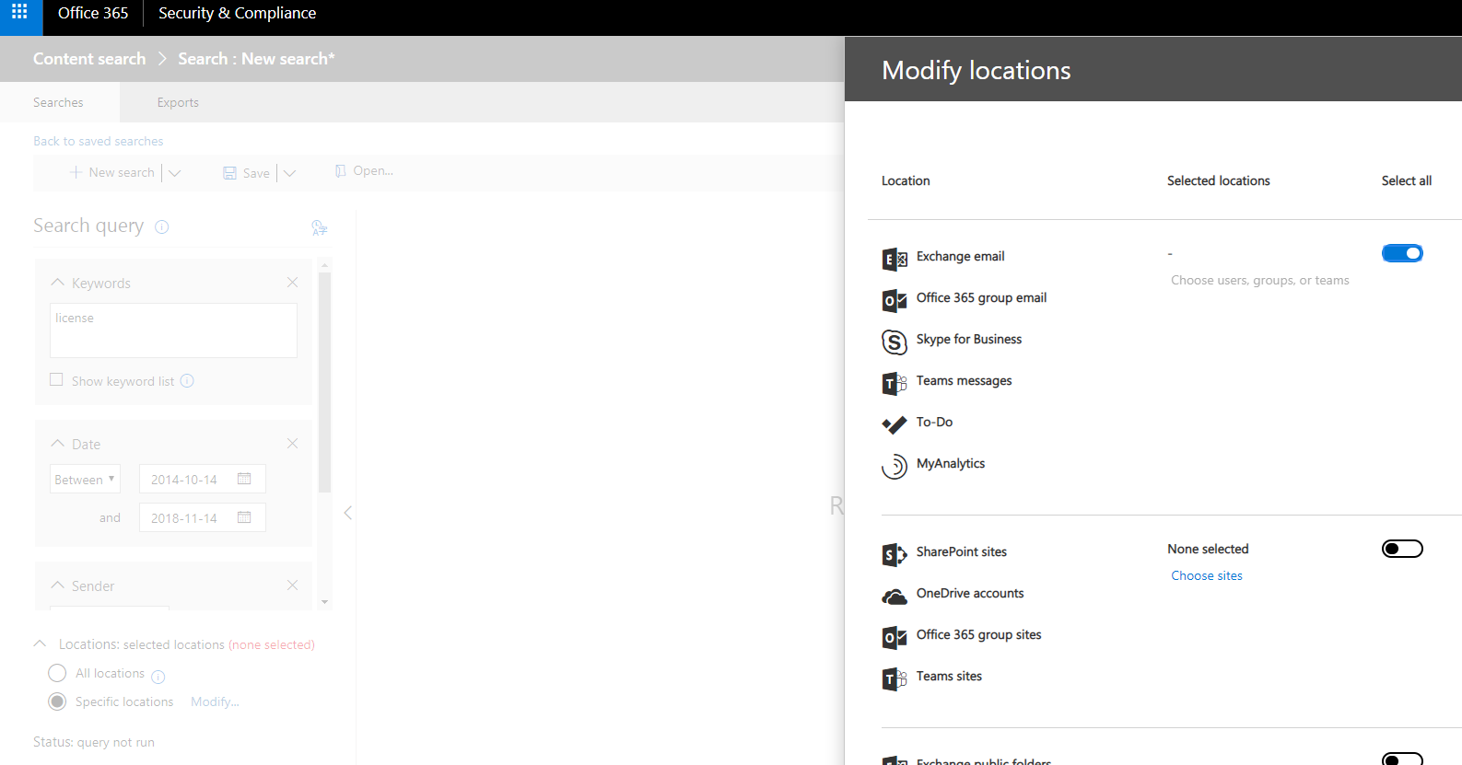Expand the New search dropdown arrow
The width and height of the screenshot is (1462, 765).
[x=175, y=173]
